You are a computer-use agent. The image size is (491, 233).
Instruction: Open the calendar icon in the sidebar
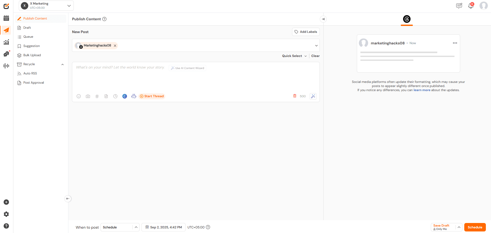tap(6, 18)
